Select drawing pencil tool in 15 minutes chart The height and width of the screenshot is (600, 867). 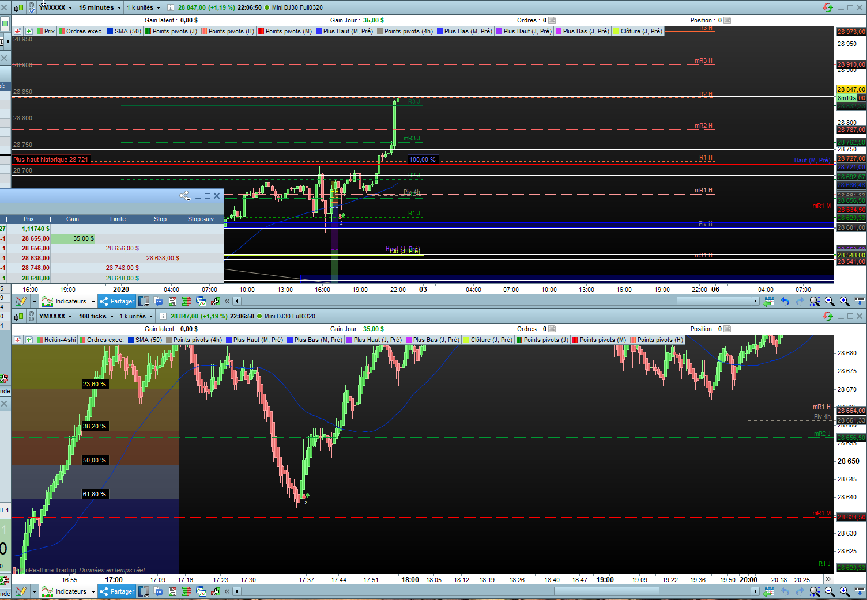tap(21, 301)
